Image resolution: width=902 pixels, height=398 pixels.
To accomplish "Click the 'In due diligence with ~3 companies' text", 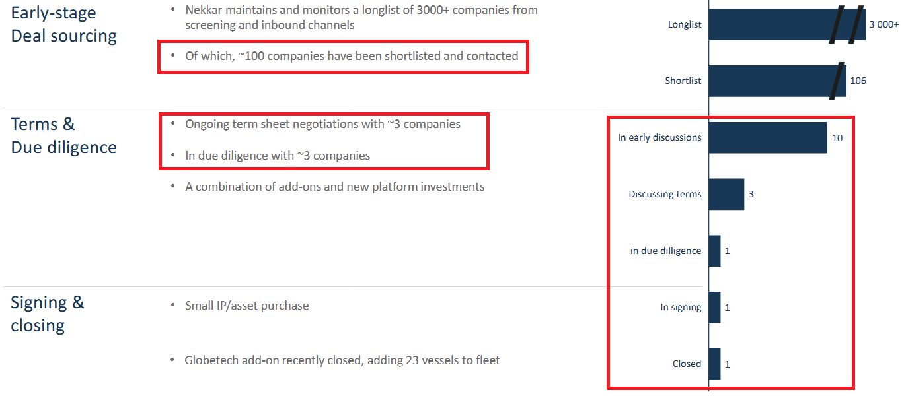I will pyautogui.click(x=278, y=156).
